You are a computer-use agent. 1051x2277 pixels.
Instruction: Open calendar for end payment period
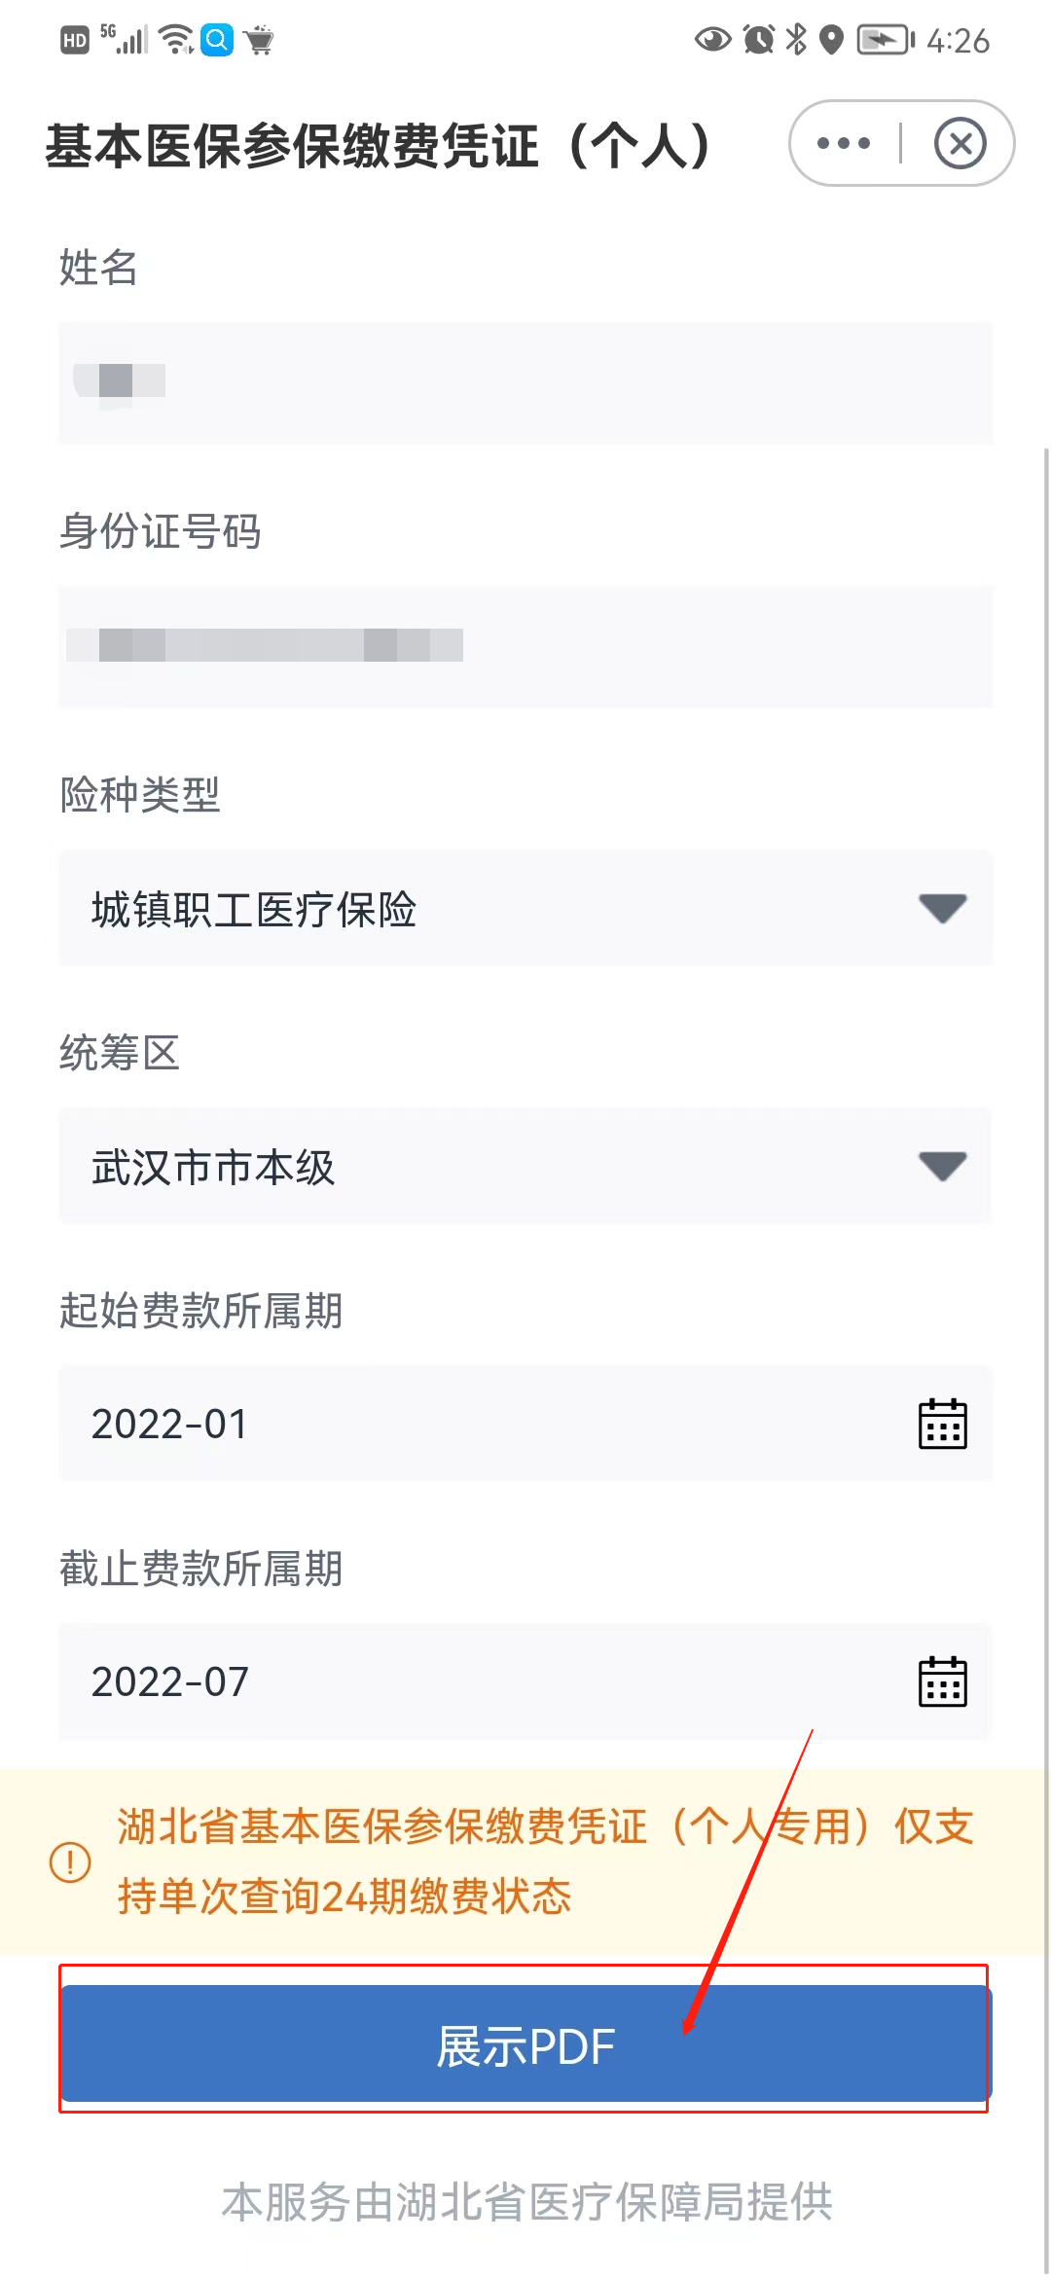click(x=942, y=1681)
